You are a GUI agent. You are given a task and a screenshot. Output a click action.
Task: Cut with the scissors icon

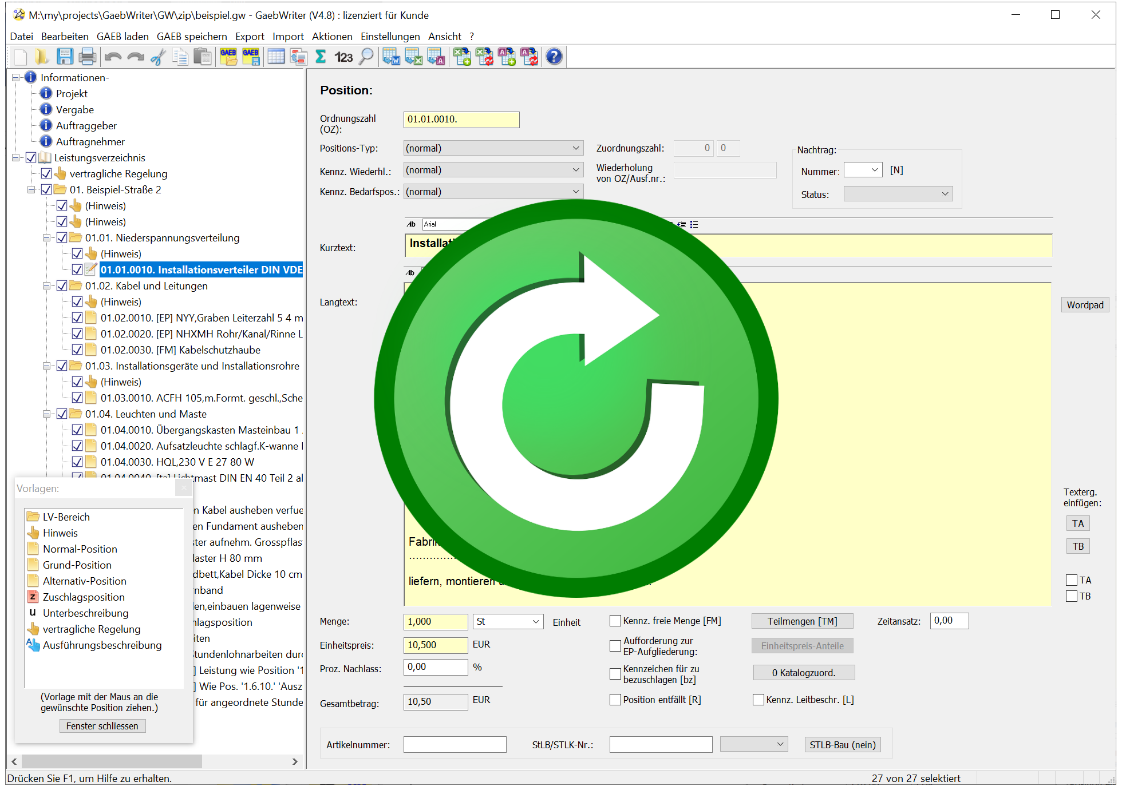(x=158, y=57)
